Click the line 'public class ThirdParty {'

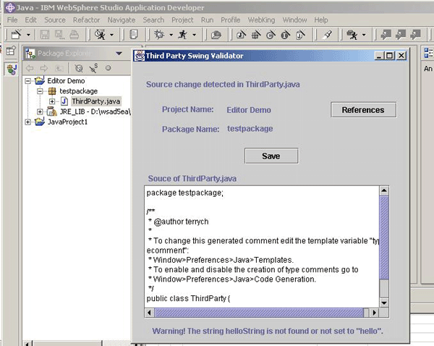(188, 299)
